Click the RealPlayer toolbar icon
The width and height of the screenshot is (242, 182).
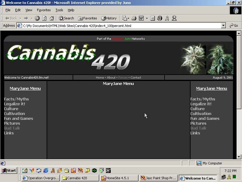pyautogui.click(x=160, y=18)
